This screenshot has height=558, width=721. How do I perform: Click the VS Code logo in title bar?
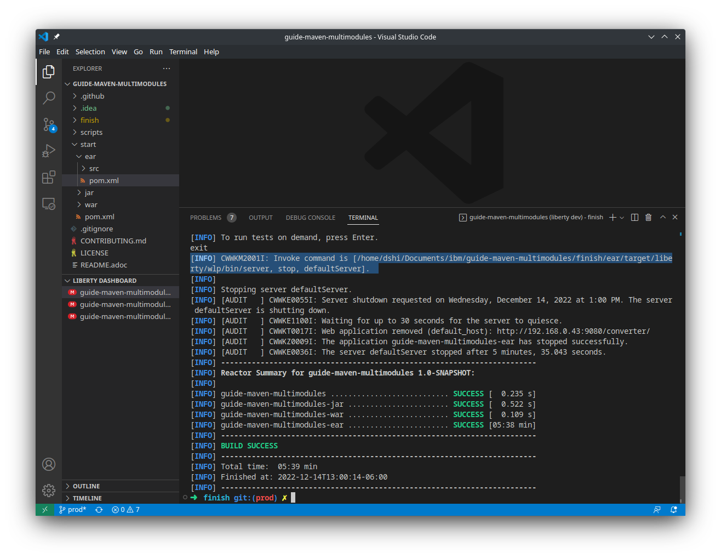tap(43, 37)
